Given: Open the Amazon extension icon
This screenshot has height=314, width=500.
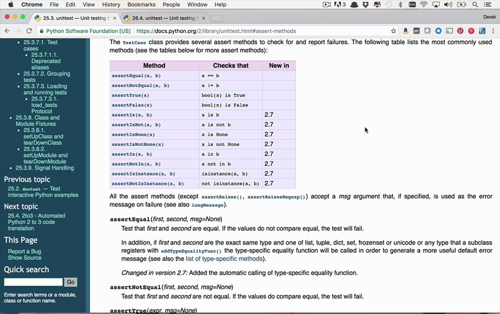Looking at the screenshot, I should 406,31.
